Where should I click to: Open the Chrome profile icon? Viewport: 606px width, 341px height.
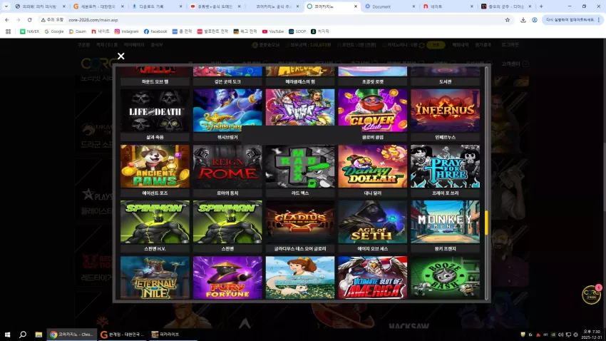click(x=535, y=20)
